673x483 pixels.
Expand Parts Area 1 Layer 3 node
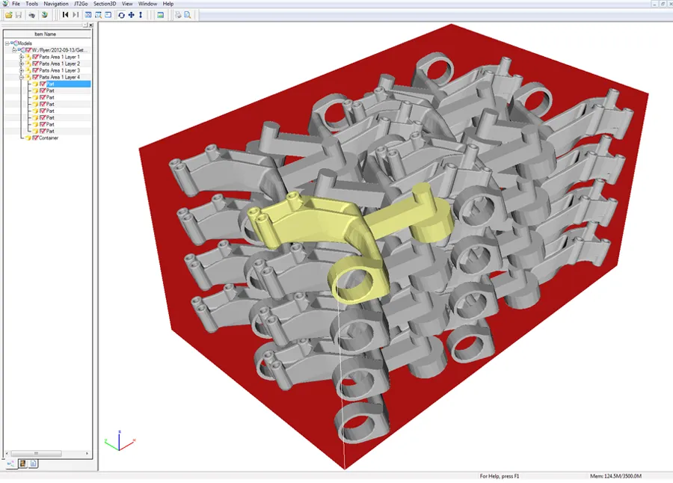pos(22,70)
